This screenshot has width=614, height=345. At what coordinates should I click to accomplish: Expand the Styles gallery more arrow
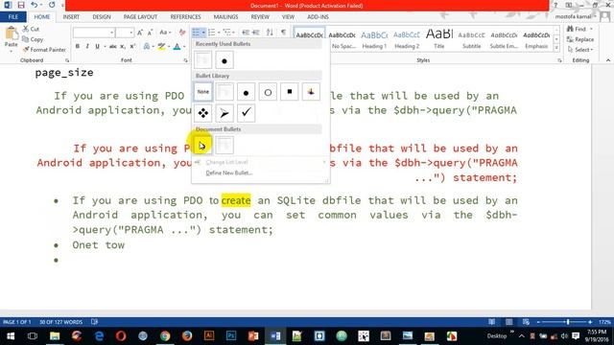click(556, 48)
